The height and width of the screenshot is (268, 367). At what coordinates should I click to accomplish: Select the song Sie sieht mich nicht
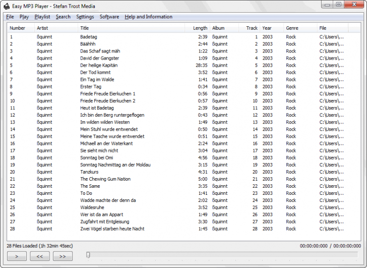[99, 150]
